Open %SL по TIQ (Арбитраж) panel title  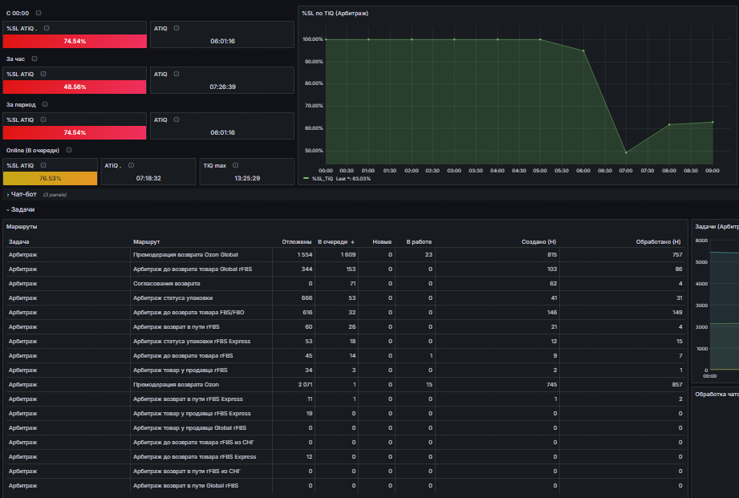[335, 13]
